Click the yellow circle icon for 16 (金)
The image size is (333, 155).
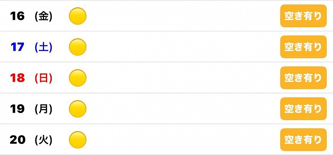77,16
